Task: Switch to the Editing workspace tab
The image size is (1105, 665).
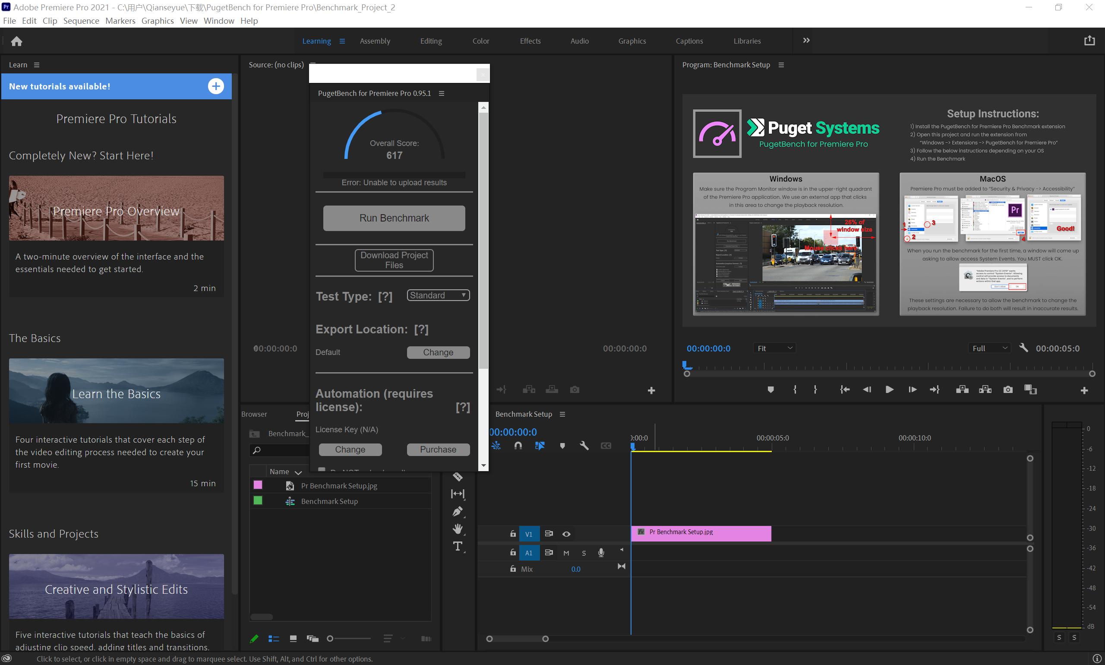Action: coord(430,41)
